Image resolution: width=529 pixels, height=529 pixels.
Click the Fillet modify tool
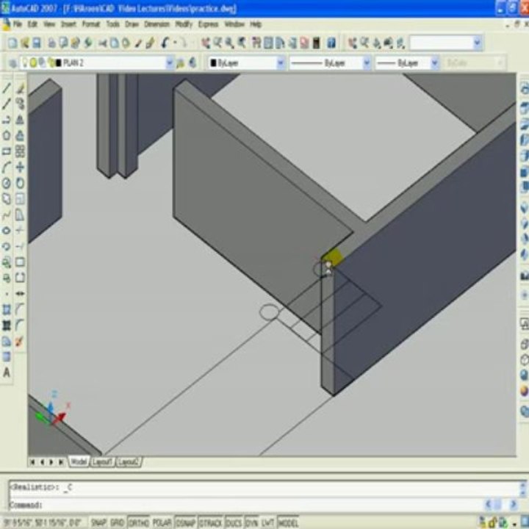[21, 325]
